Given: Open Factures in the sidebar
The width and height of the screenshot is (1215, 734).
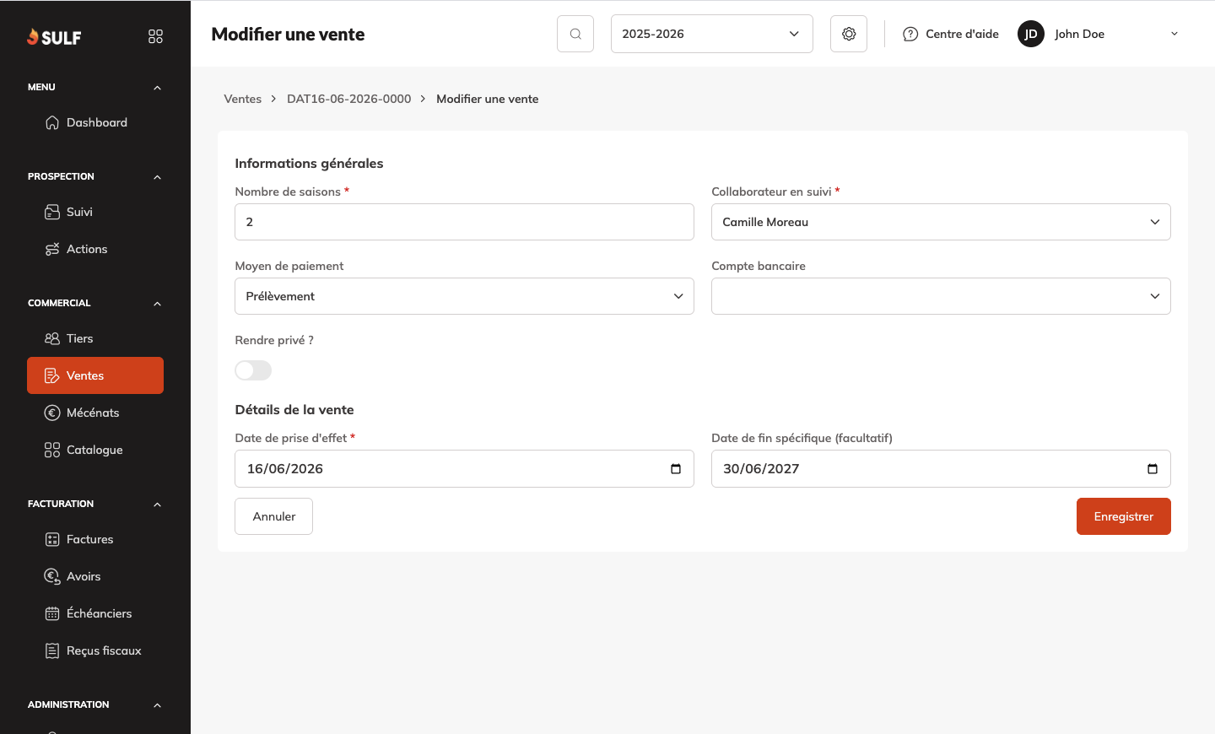Looking at the screenshot, I should (95, 539).
